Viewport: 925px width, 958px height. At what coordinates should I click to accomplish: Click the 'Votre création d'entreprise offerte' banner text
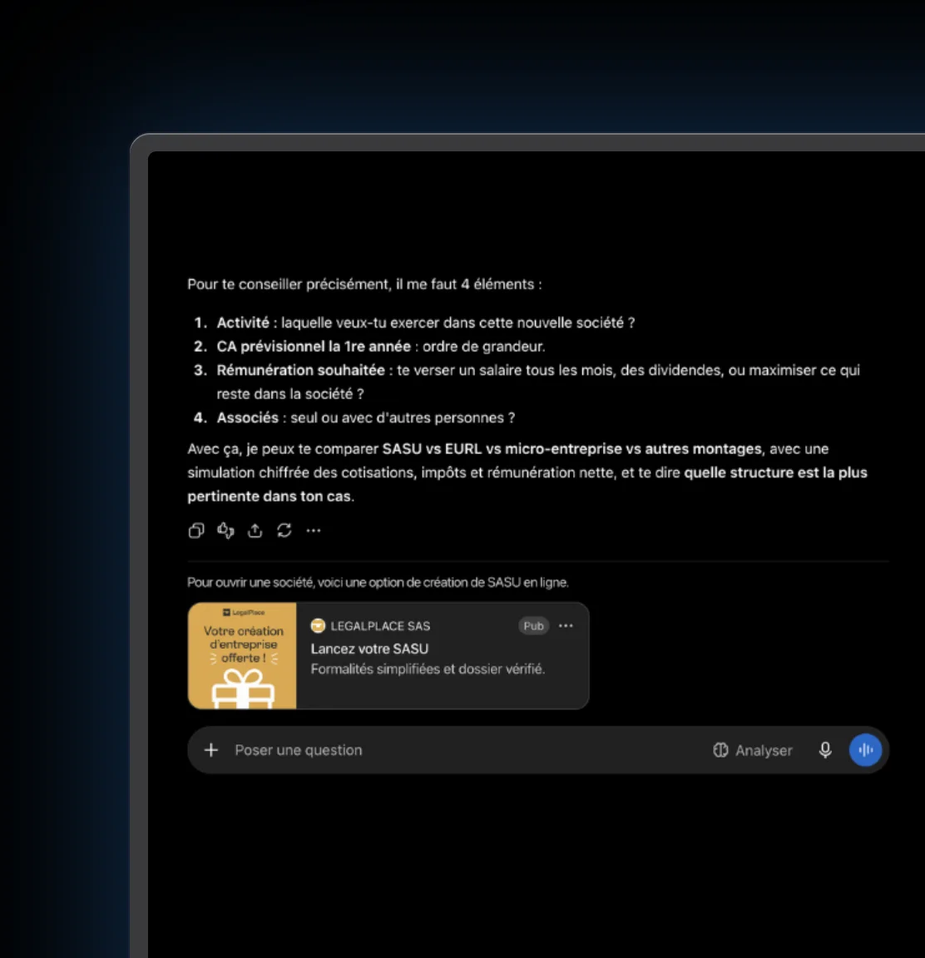[x=243, y=644]
